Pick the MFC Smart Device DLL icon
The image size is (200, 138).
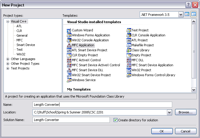click(x=69, y=70)
